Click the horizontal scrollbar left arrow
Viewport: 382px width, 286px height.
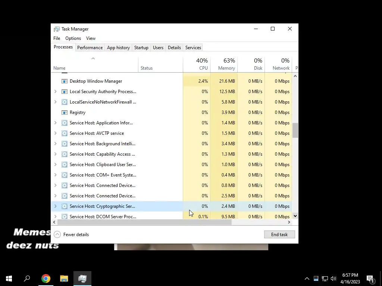[x=54, y=222]
